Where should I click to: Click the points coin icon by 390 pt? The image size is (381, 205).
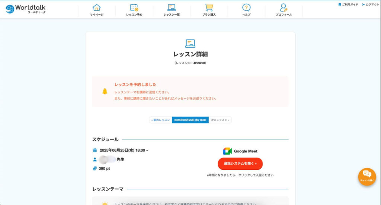[95, 168]
